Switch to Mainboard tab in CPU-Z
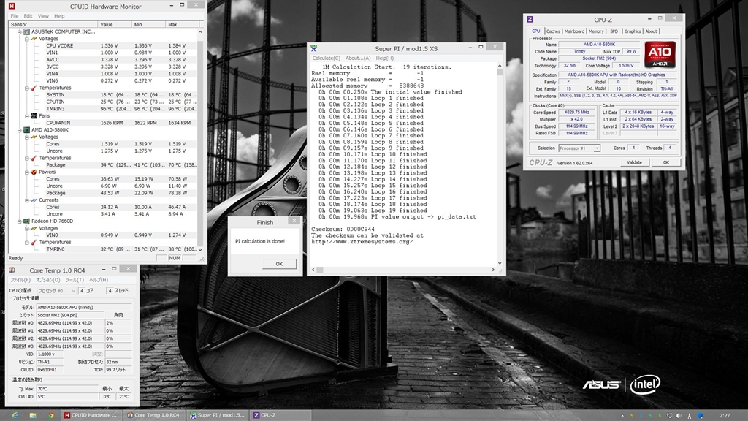This screenshot has height=421, width=748. [574, 31]
